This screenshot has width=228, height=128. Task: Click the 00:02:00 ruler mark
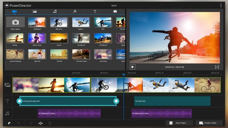tap(187, 73)
